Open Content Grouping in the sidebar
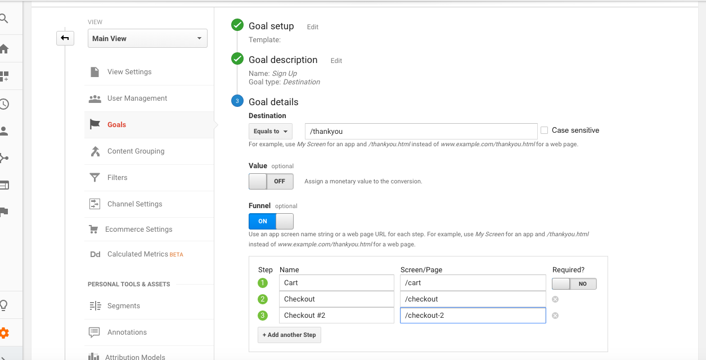Screen dimensions: 706x360 click(136, 151)
